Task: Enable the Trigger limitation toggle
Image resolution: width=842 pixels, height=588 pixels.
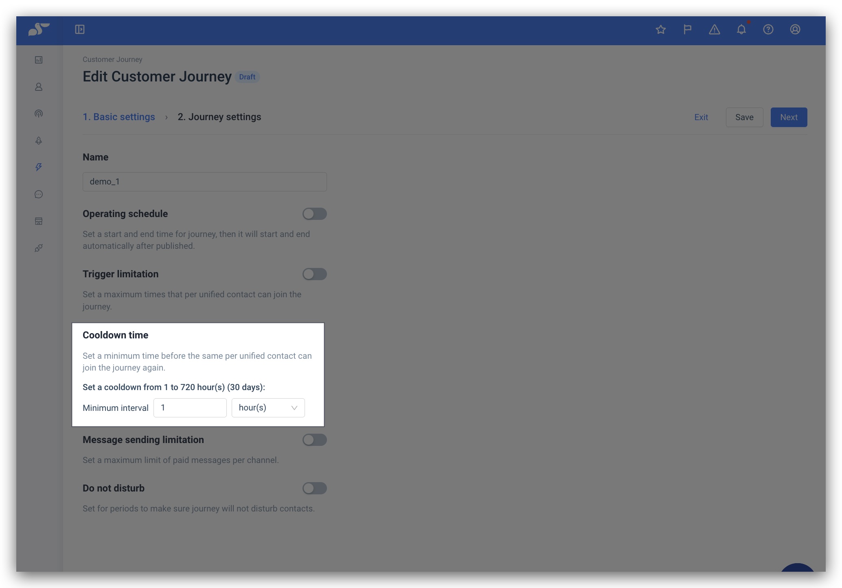Action: tap(314, 274)
